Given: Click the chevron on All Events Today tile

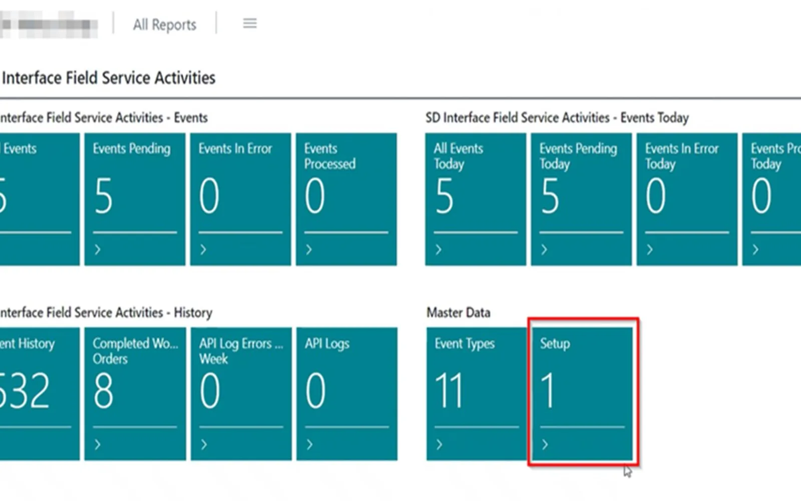Looking at the screenshot, I should click(439, 249).
